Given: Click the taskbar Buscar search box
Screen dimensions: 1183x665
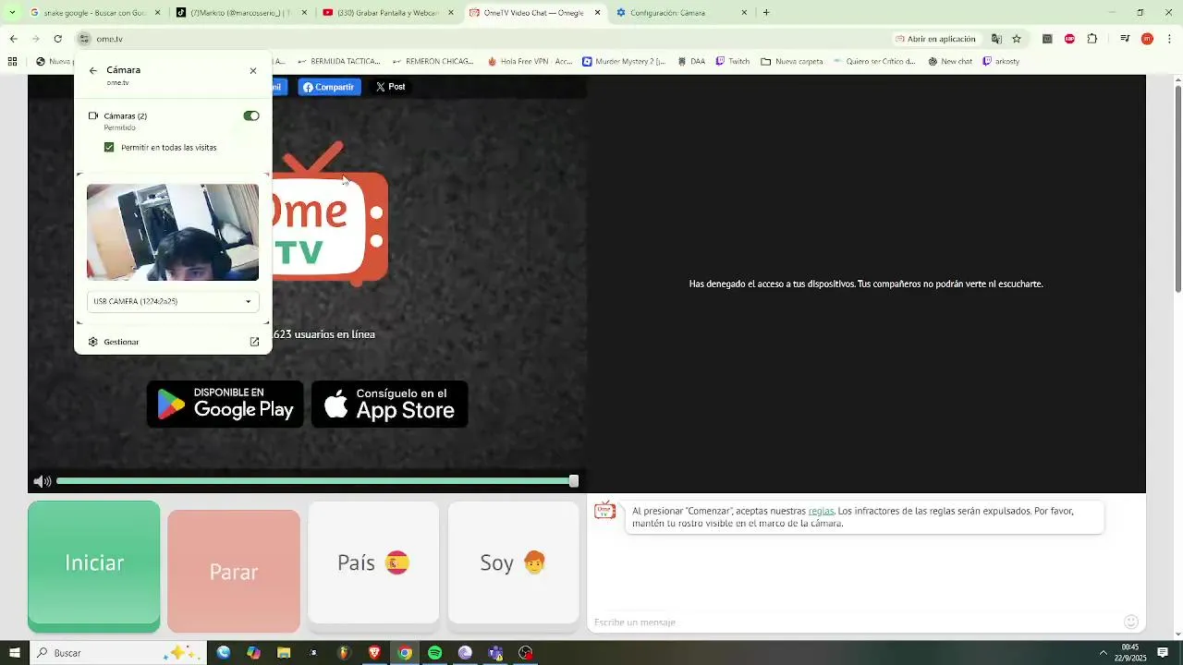Looking at the screenshot, I should pyautogui.click(x=117, y=653).
